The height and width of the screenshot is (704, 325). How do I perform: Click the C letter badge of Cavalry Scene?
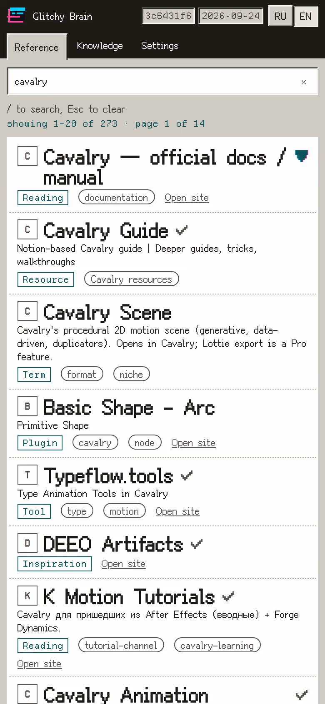point(27,311)
